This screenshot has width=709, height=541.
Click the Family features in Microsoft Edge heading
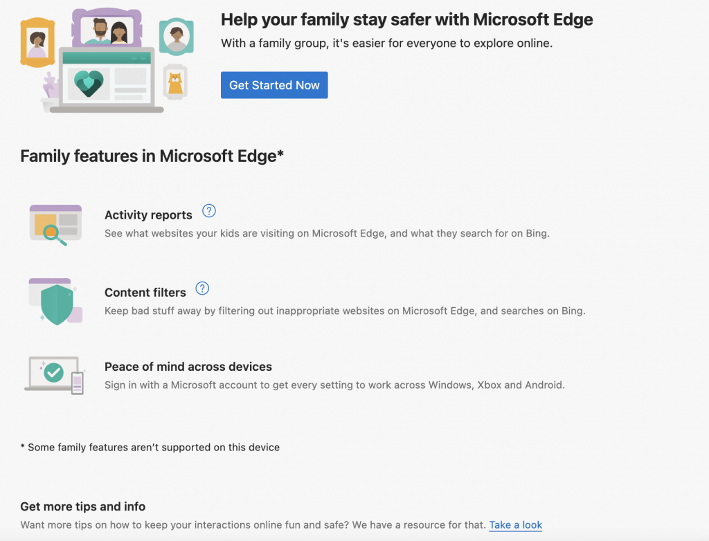(x=152, y=156)
